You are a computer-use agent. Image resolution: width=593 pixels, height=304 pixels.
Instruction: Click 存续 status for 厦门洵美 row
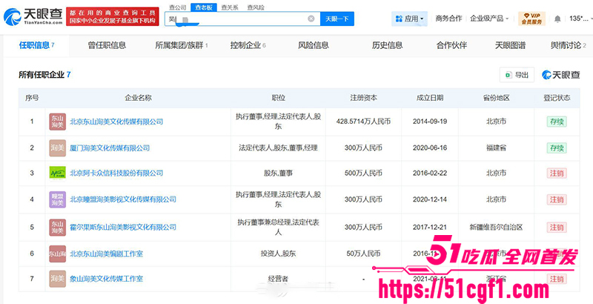coord(557,148)
